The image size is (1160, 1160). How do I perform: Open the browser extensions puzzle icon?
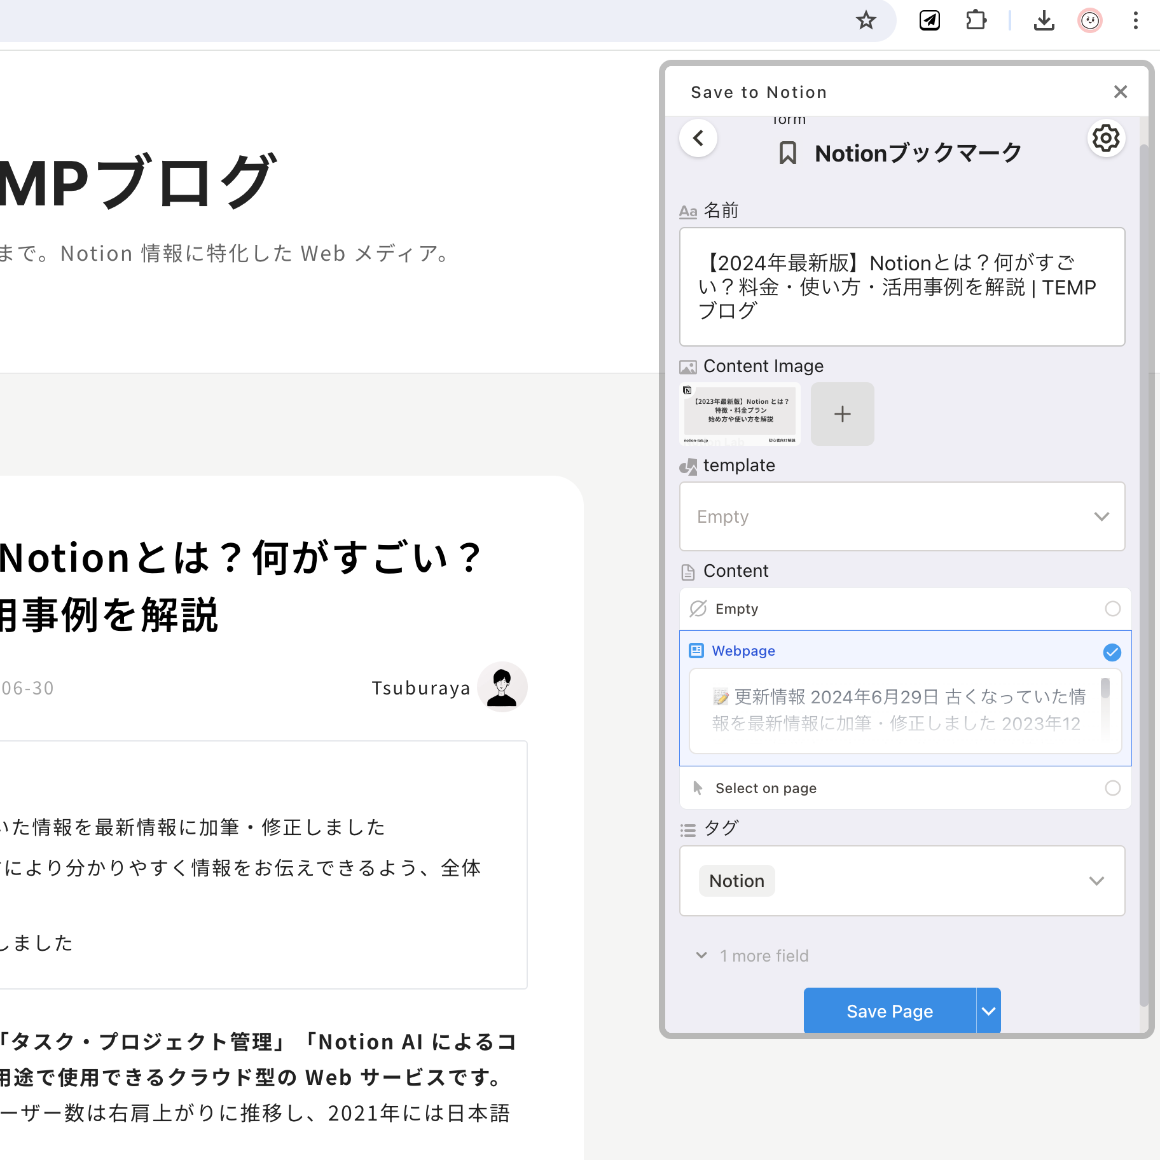[976, 20]
